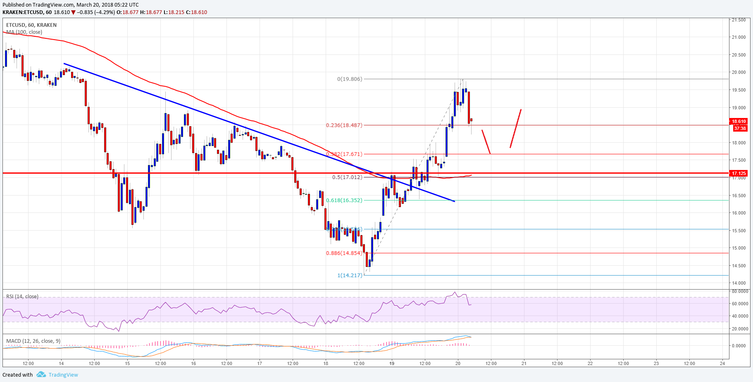Click date label 20 on time axis
The width and height of the screenshot is (753, 382).
pos(458,363)
